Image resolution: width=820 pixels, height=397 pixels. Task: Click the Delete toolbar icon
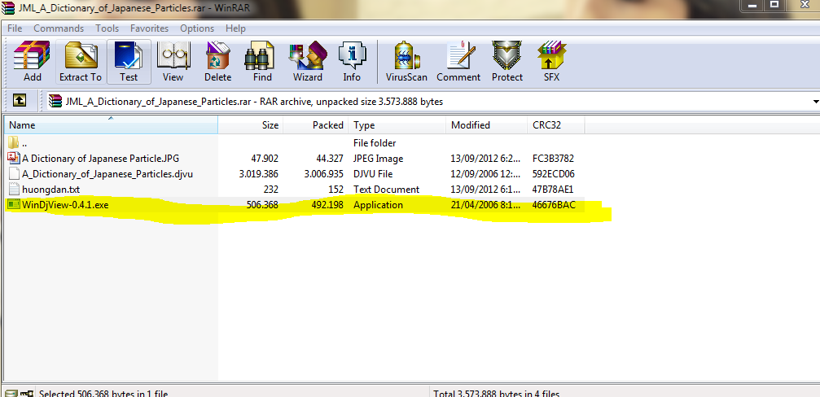[218, 62]
